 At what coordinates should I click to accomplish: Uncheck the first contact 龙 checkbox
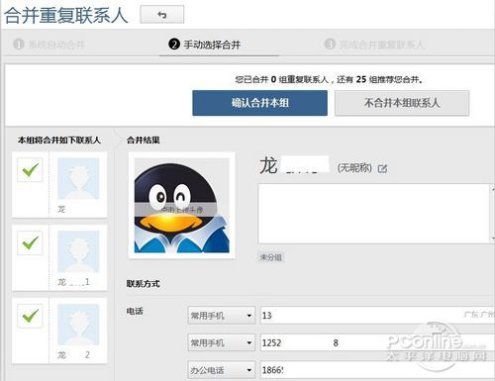pyautogui.click(x=30, y=170)
